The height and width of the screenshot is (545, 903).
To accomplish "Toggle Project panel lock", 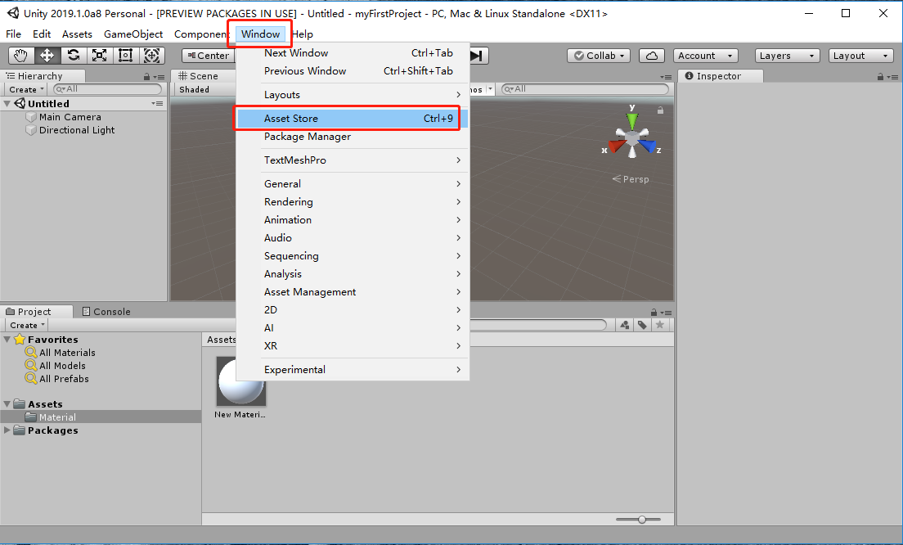I will [x=654, y=313].
